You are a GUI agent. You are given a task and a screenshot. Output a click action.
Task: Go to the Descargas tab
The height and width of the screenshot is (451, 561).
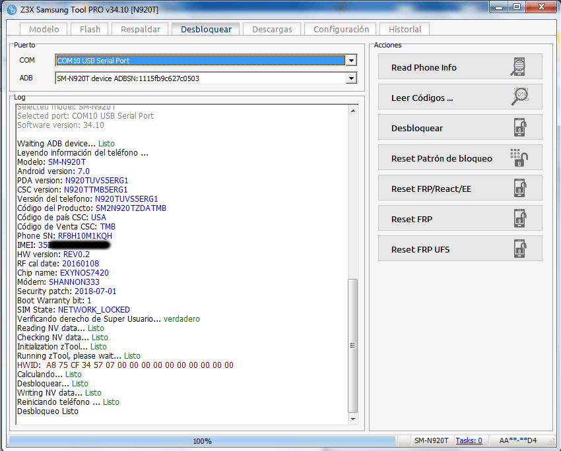272,29
